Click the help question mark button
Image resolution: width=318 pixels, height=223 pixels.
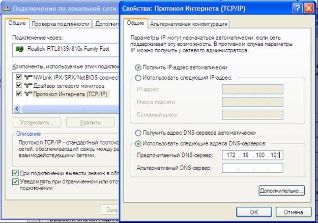(297, 9)
